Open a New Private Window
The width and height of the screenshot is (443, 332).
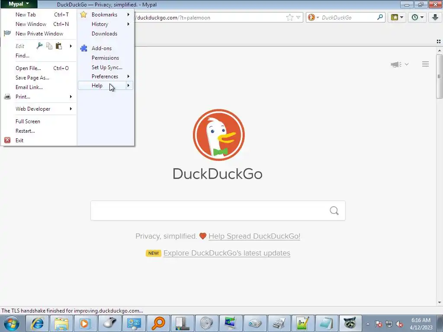point(39,34)
